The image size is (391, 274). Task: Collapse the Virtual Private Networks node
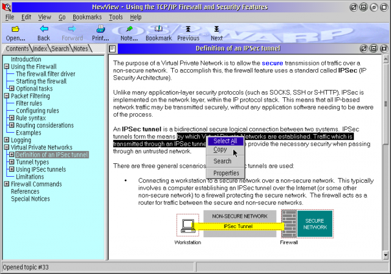pos(7,147)
